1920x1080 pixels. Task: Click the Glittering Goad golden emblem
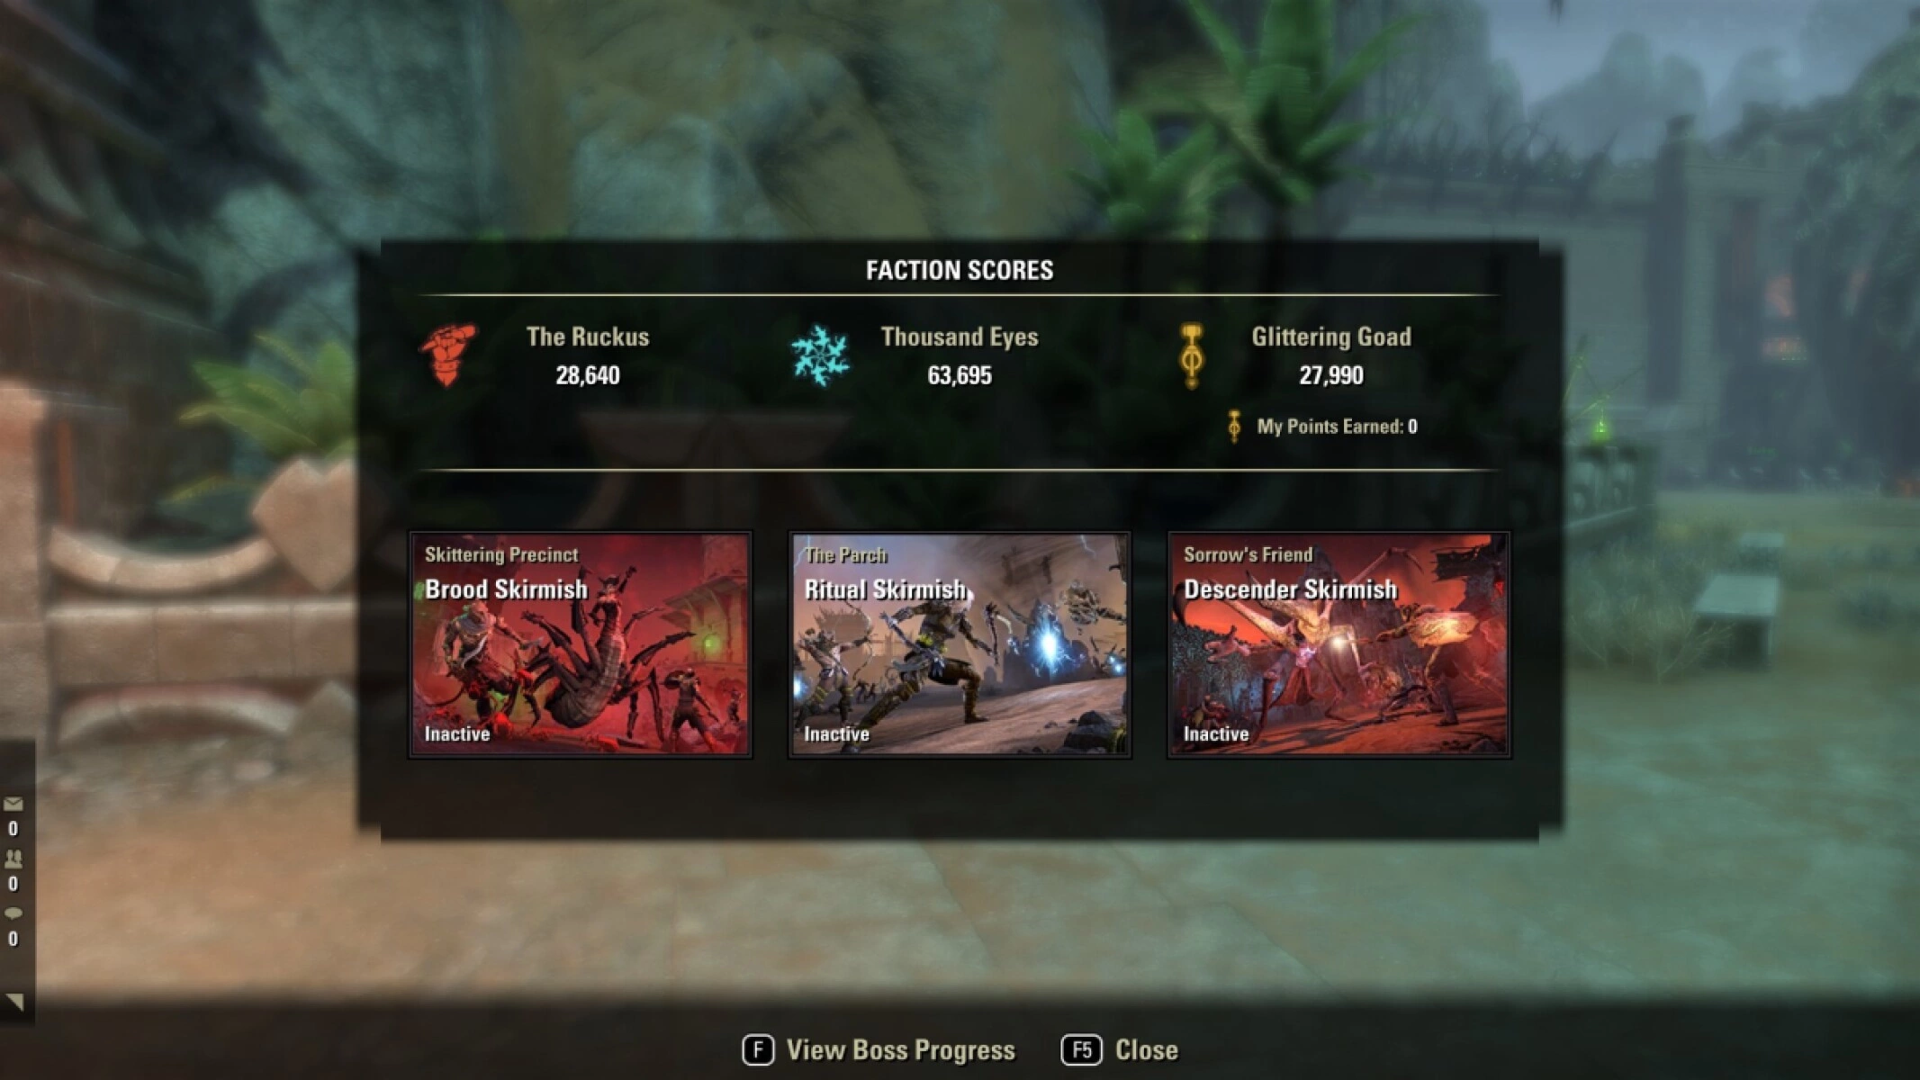(1192, 356)
